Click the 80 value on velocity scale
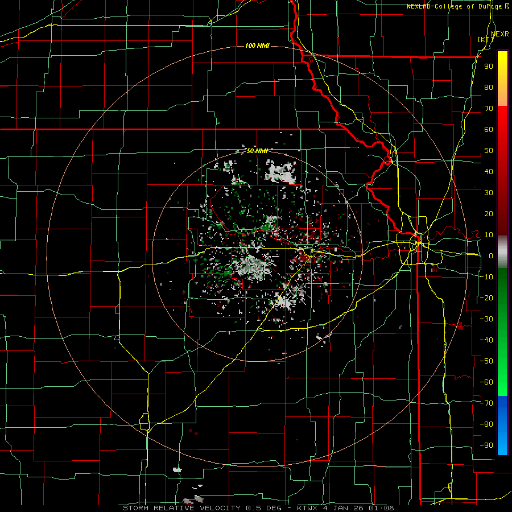 (x=489, y=87)
